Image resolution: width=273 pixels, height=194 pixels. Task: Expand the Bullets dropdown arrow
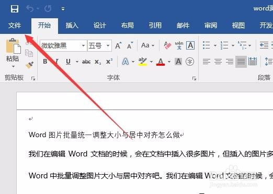(215, 45)
